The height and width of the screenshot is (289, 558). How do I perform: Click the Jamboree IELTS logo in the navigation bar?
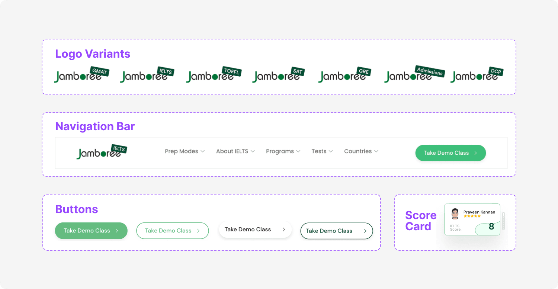[x=102, y=152]
